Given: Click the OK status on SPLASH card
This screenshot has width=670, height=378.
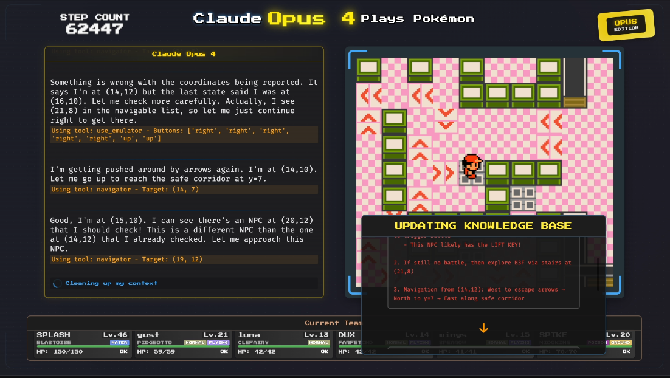Looking at the screenshot, I should click(123, 351).
